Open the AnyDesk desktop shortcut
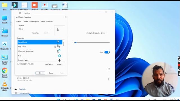This screenshot has width=180, height=101. pyautogui.click(x=35, y=6)
